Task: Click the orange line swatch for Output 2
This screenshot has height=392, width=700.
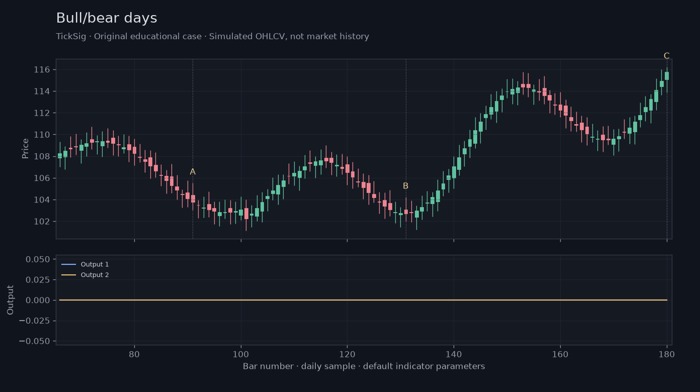Action: [69, 275]
